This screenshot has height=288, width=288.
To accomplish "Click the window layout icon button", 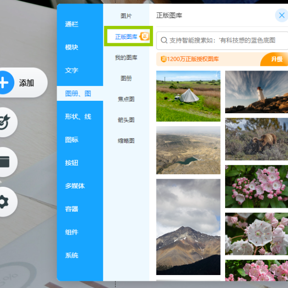I will 5,162.
